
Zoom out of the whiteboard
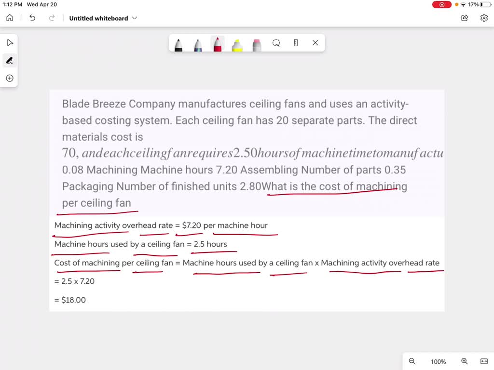412,361
